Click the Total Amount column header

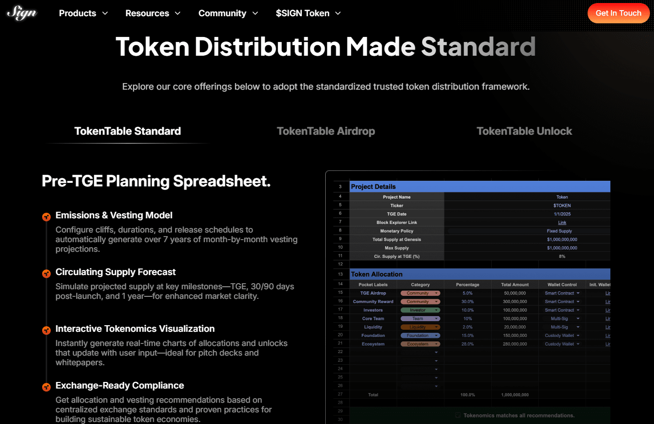click(514, 285)
